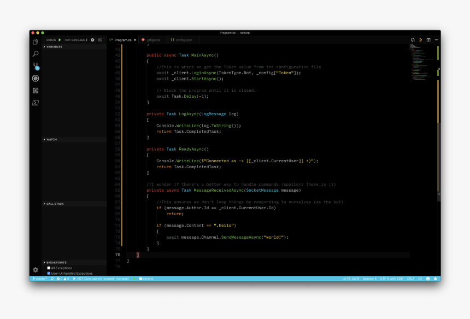Image resolution: width=470 pixels, height=319 pixels.
Task: Open the Explorer files view
Action: pyautogui.click(x=36, y=42)
